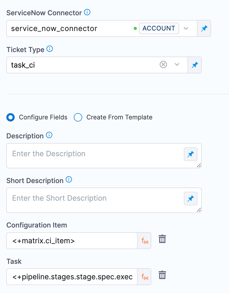
Task: Click the info icon beside Description label
Action: coord(49,135)
